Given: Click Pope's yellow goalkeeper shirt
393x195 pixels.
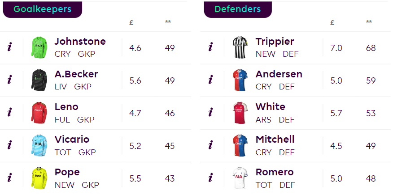Looking at the screenshot, I should pyautogui.click(x=39, y=178).
